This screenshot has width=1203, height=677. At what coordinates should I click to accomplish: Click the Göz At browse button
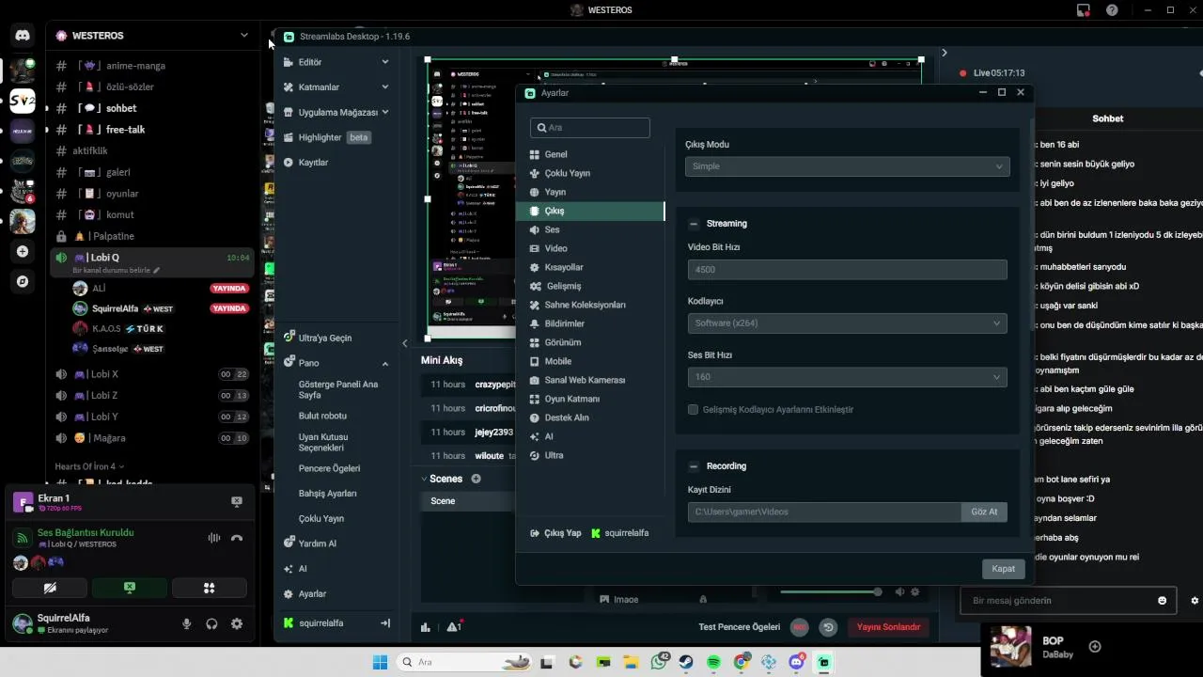coord(984,512)
